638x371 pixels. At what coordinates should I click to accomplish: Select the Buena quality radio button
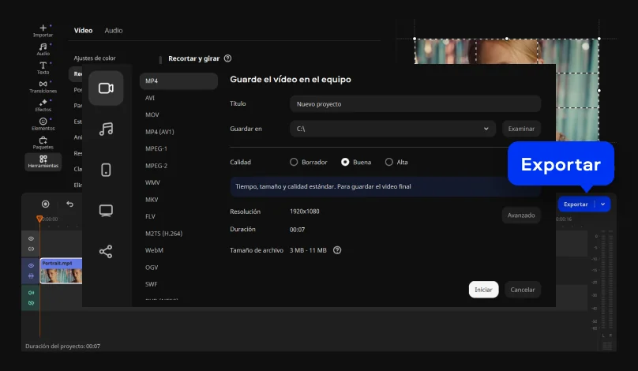pos(345,162)
